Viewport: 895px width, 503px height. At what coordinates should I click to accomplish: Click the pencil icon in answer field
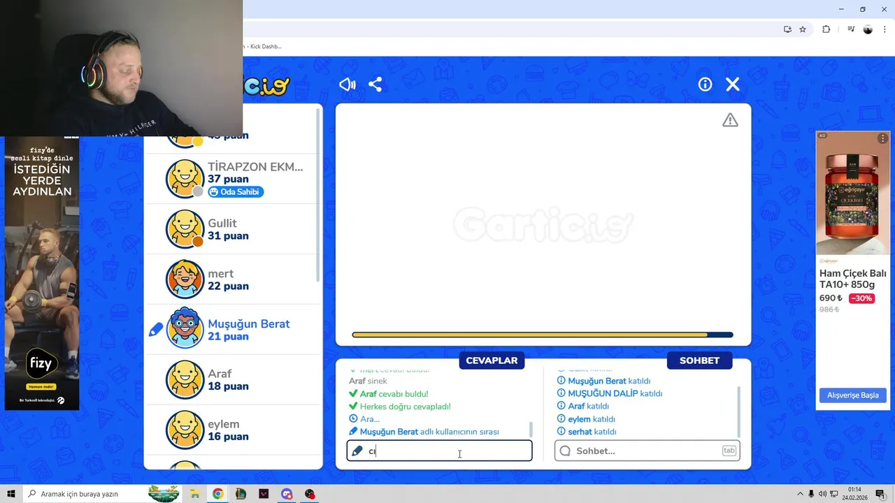[x=357, y=451]
